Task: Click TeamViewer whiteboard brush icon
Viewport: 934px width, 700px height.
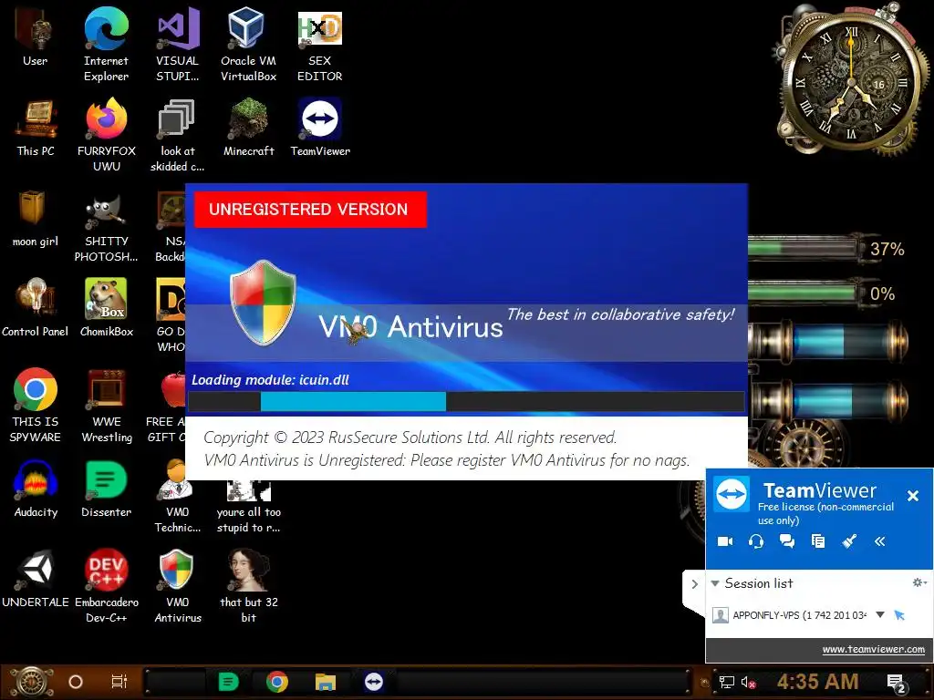Action: [x=849, y=541]
